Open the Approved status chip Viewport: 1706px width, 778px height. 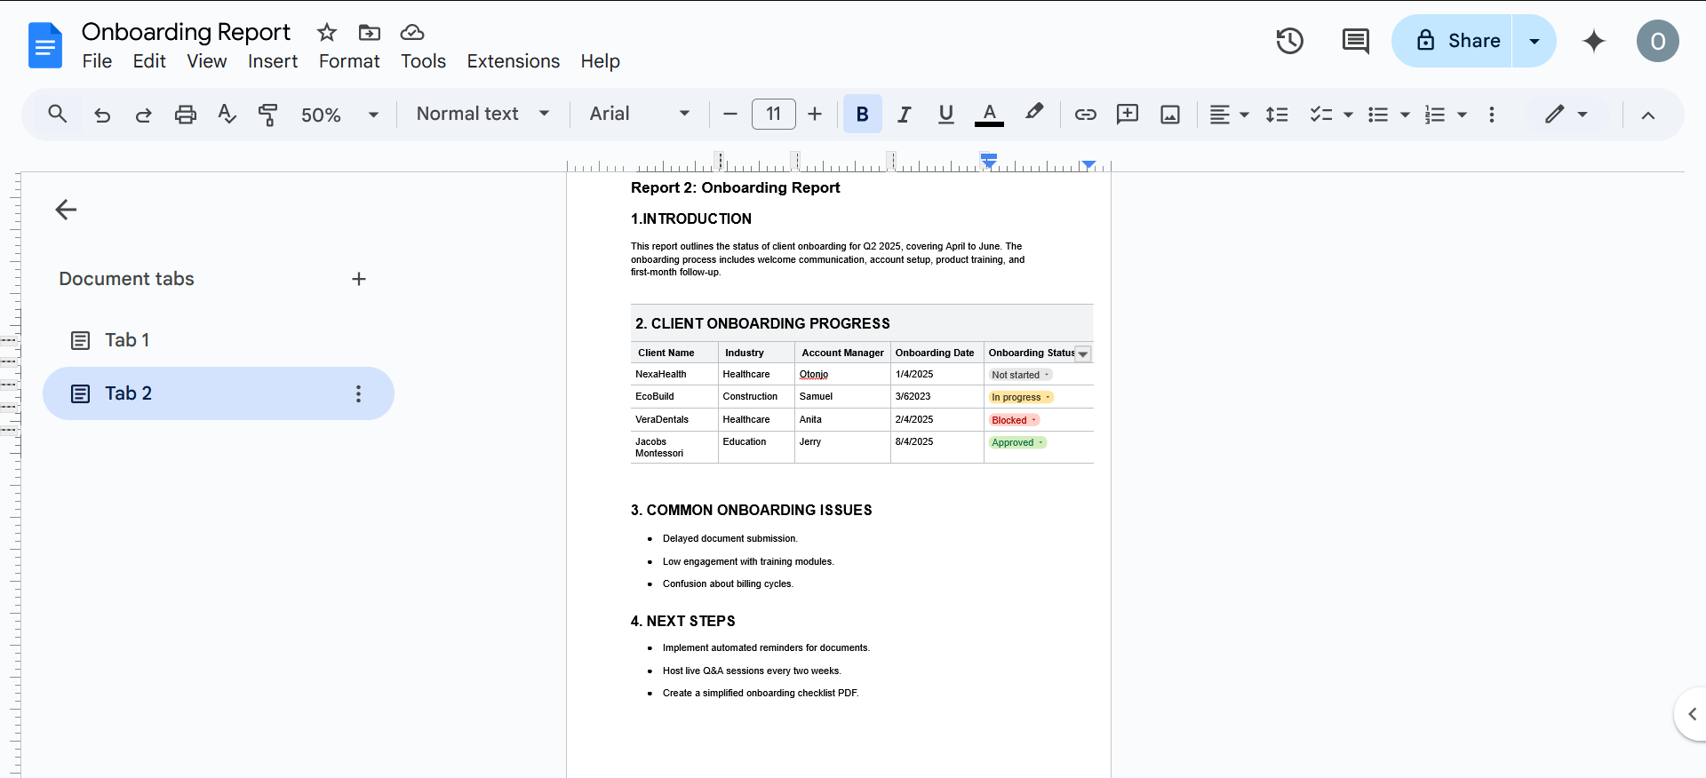(x=1017, y=442)
